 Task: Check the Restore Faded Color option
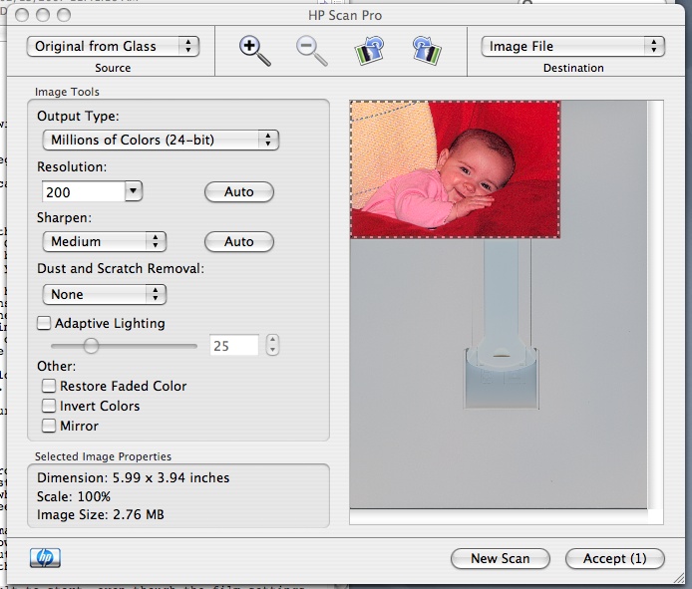[48, 386]
